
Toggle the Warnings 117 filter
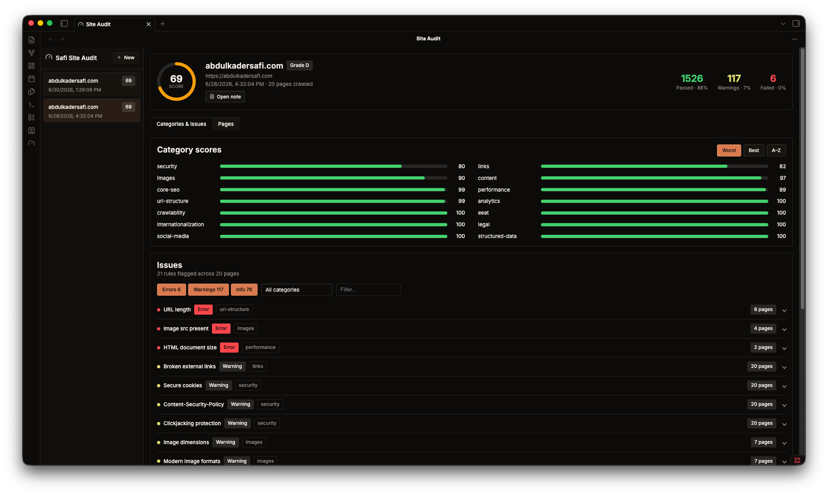tap(208, 290)
